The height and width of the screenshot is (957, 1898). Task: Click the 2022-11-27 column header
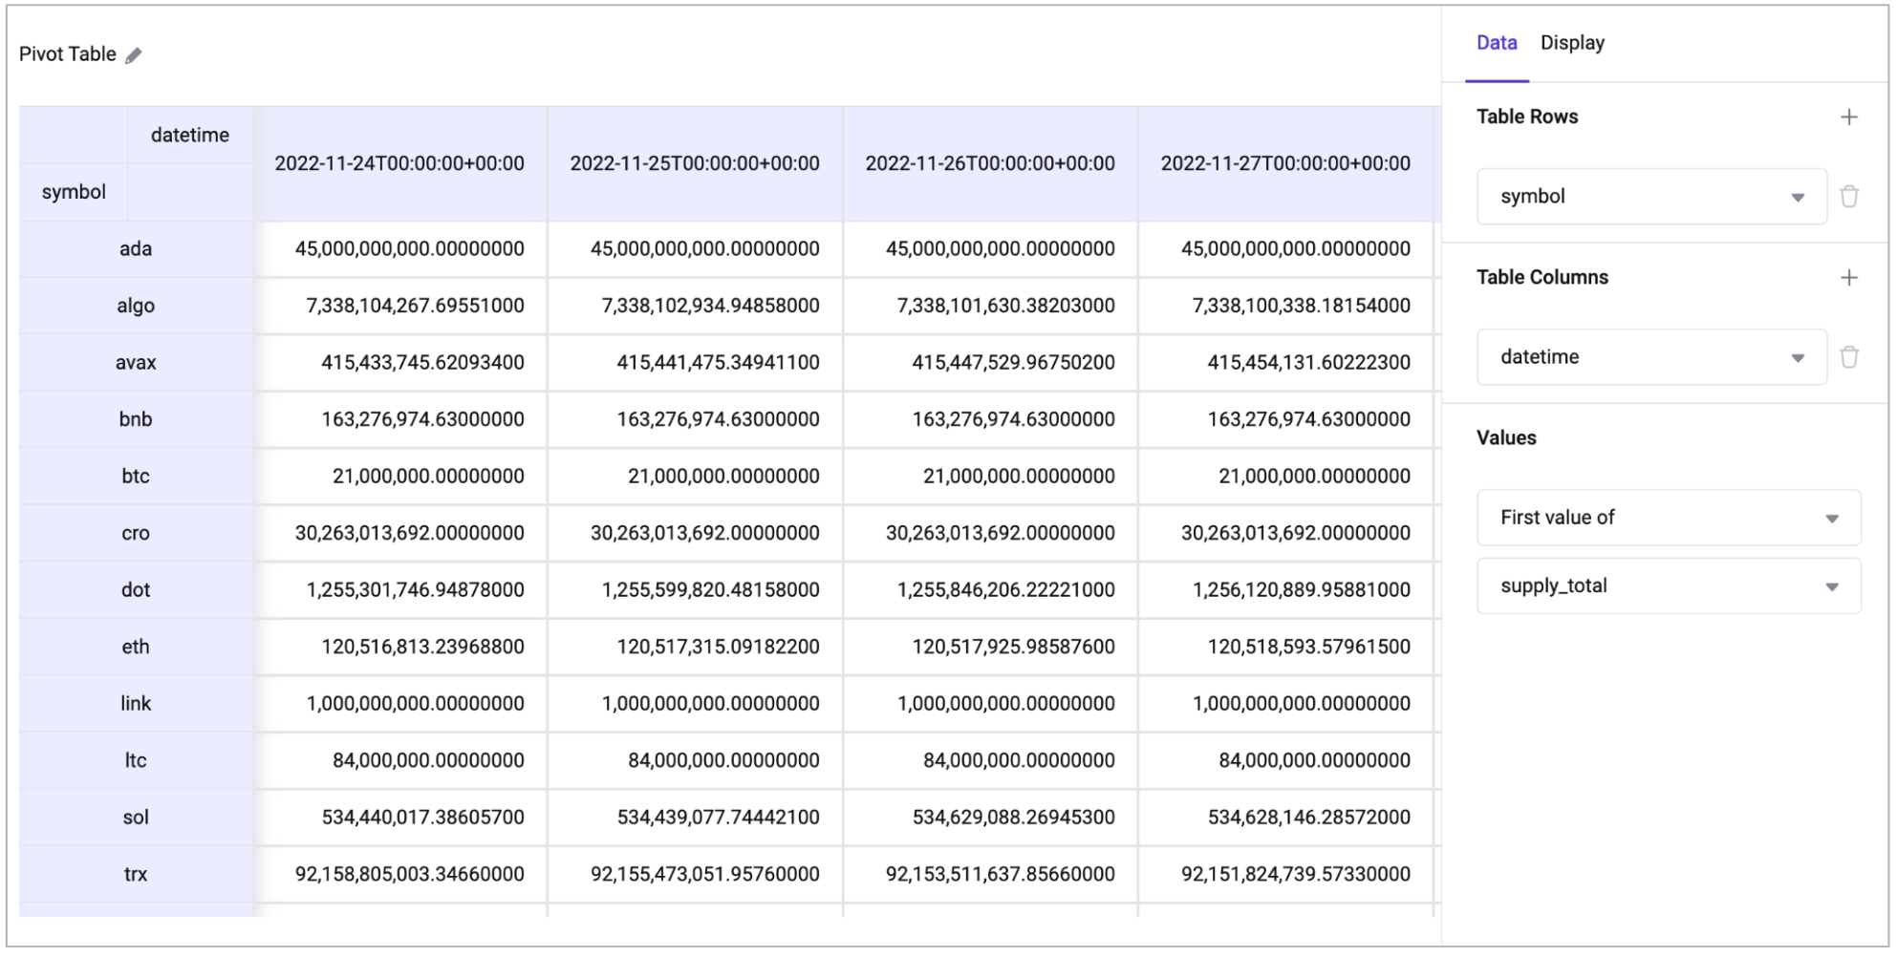[x=1284, y=163]
